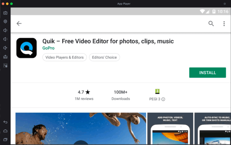Click the Wi-Fi status icon

(x=202, y=11)
